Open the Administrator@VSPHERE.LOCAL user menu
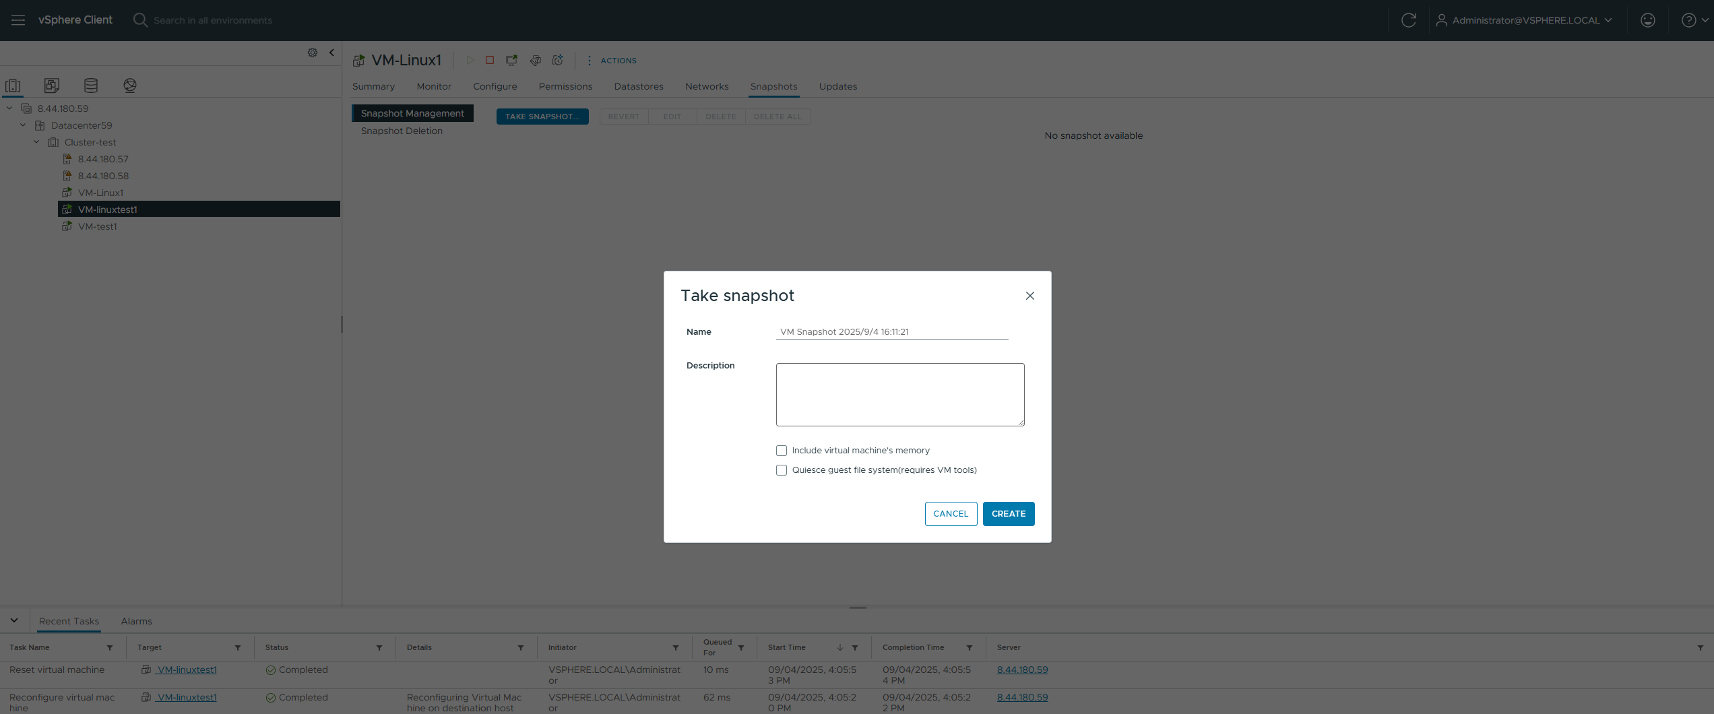 [x=1524, y=20]
